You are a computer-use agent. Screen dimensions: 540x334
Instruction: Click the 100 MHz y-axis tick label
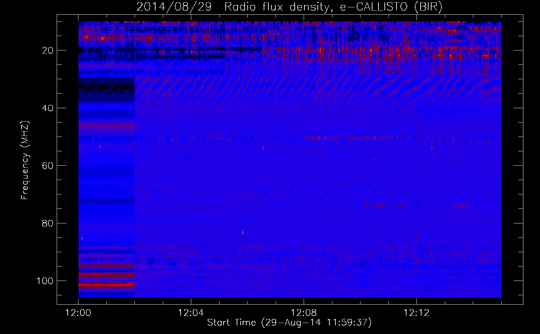click(45, 281)
